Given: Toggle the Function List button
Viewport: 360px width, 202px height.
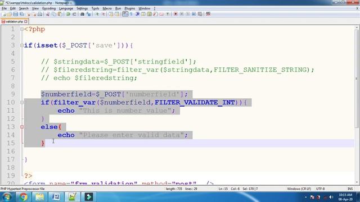Looking at the screenshot, I should (155, 14).
